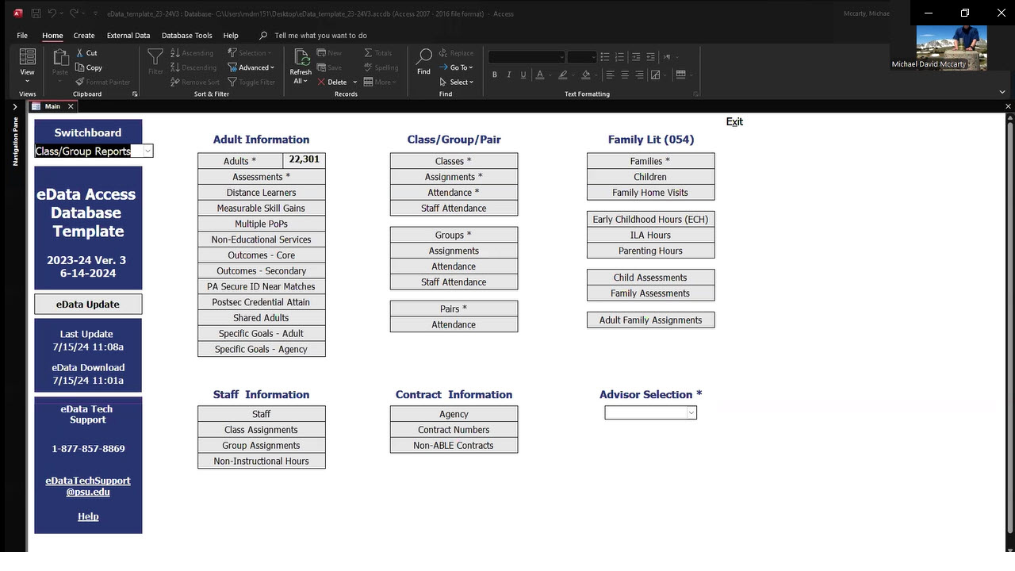Image resolution: width=1015 pixels, height=571 pixels.
Task: Click the Spelling check icon
Action: 369,67
